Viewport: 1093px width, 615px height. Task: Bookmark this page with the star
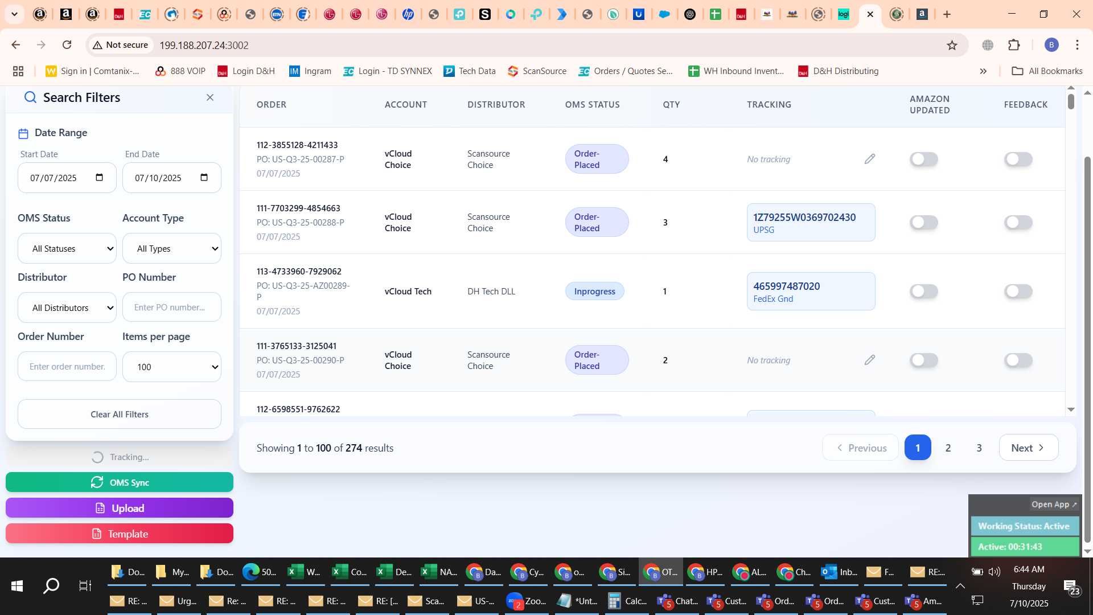[952, 45]
